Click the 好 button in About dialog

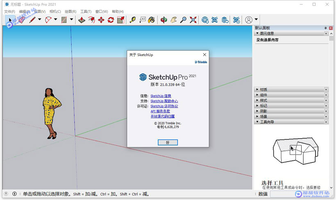click(x=168, y=142)
